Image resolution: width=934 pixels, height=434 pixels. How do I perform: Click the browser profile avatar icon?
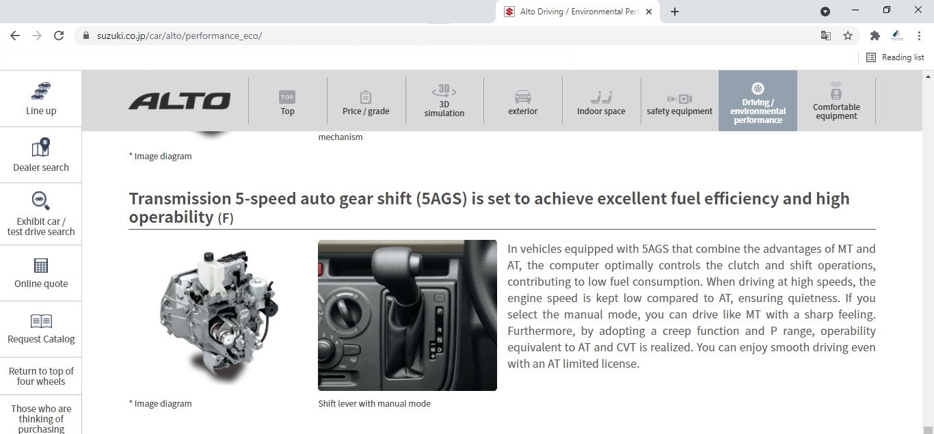coord(897,36)
